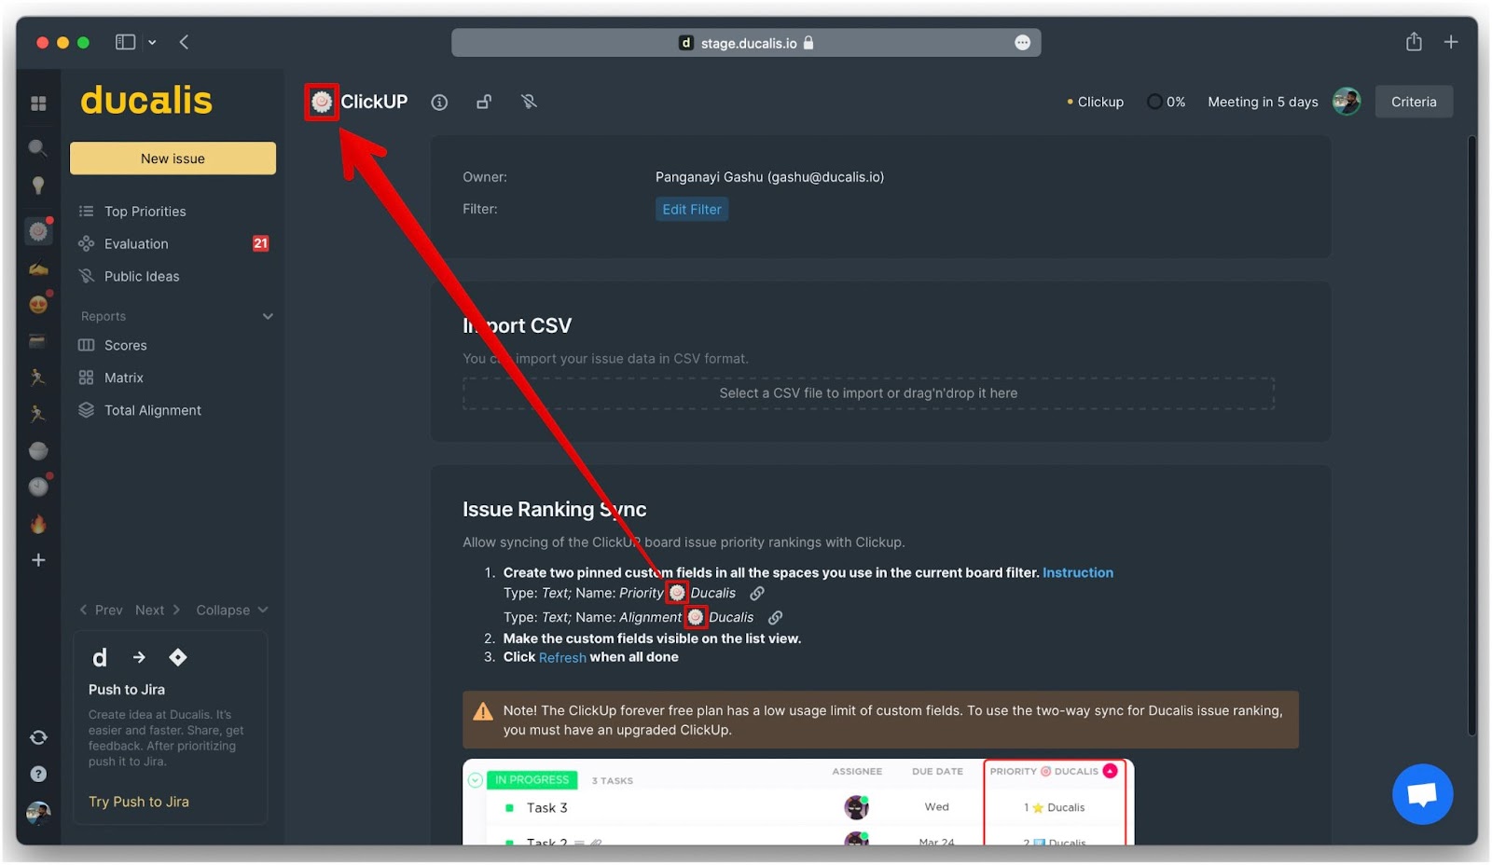Open user profile avatar at rail bottom
The width and height of the screenshot is (1492, 865).
tap(38, 813)
